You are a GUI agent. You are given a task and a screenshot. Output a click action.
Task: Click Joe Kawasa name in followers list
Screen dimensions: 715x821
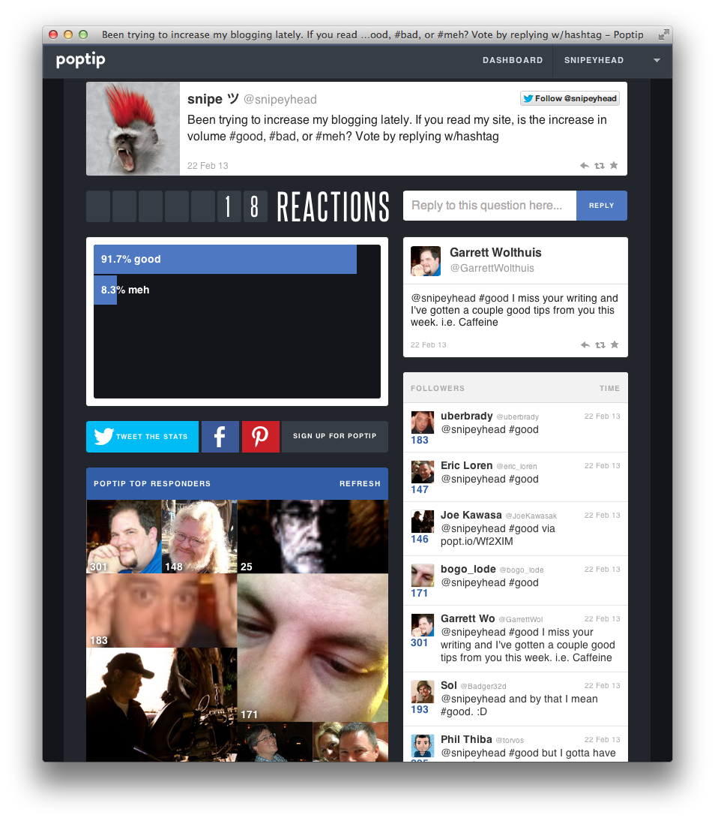point(471,515)
